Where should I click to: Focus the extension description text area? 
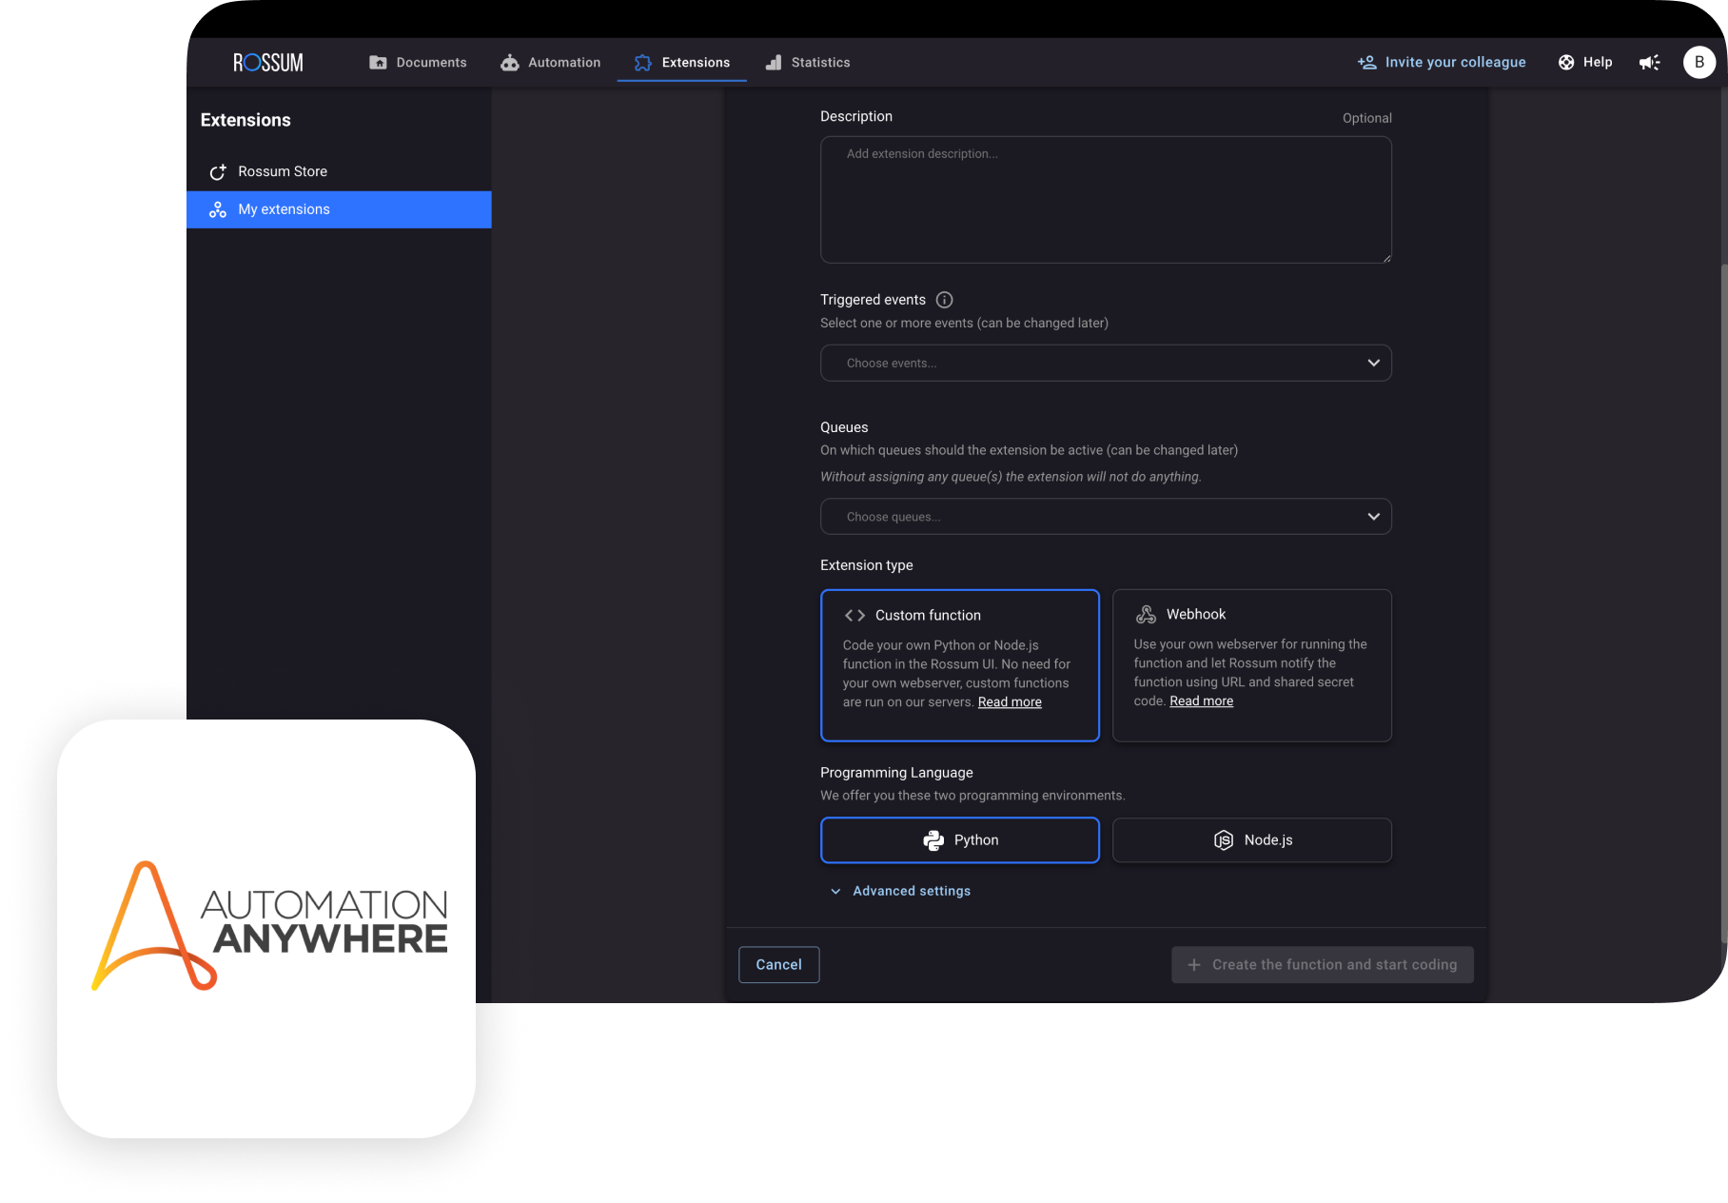(1106, 200)
